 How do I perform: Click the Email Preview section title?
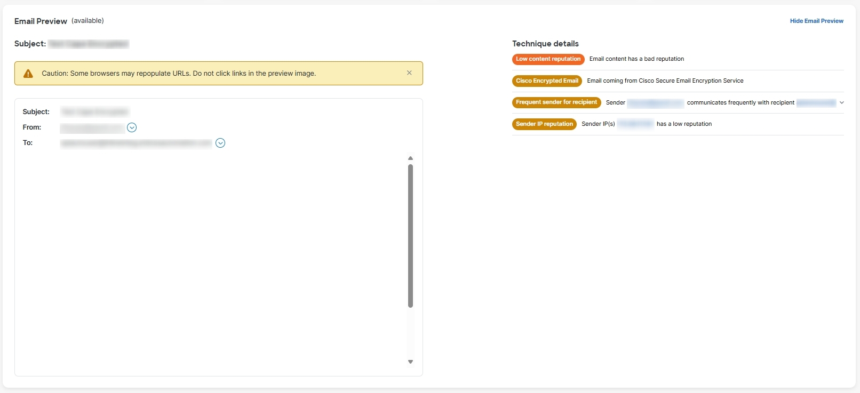(41, 21)
